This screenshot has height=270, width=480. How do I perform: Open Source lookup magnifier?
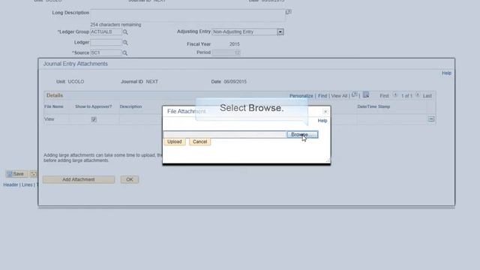coord(125,53)
